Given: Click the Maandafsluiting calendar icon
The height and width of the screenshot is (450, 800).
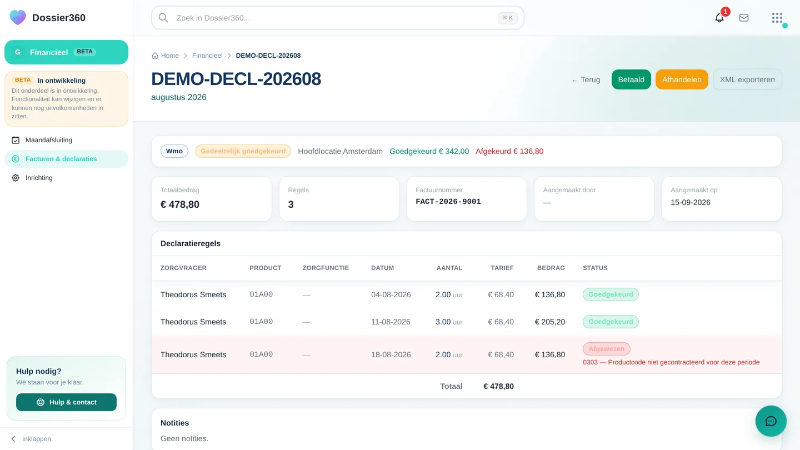Looking at the screenshot, I should pyautogui.click(x=16, y=140).
